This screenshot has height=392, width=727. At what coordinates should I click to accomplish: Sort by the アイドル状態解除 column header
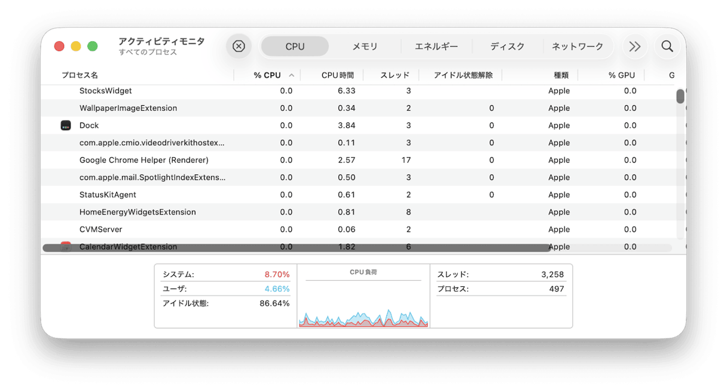coord(463,75)
